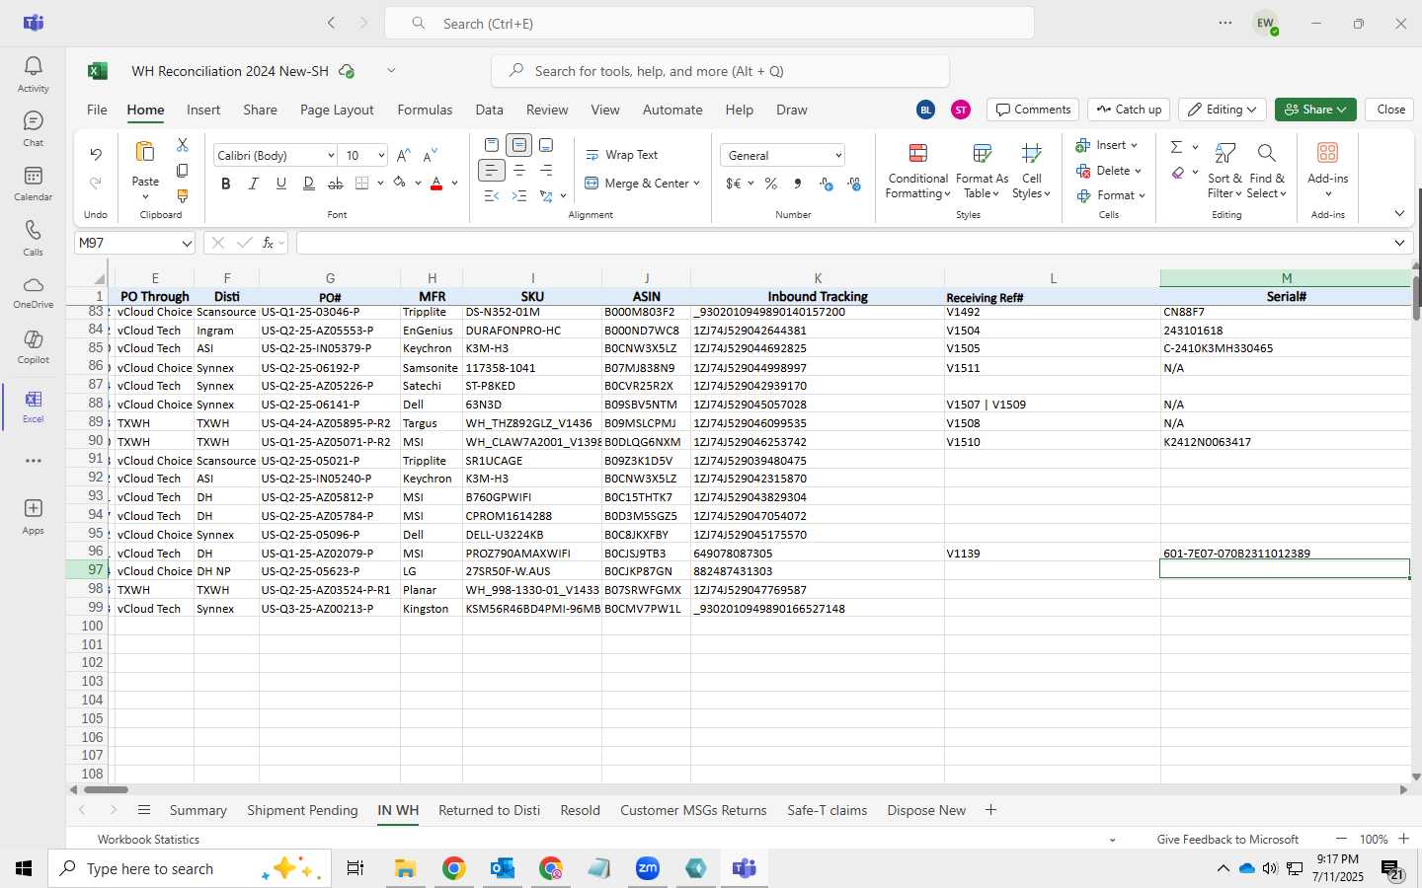Viewport: 1422px width, 888px height.
Task: Open the font name dropdown
Action: pos(330,156)
